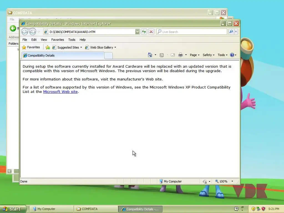Click the yellow security shield tray icon
This screenshot has width=284, height=213.
click(x=253, y=209)
